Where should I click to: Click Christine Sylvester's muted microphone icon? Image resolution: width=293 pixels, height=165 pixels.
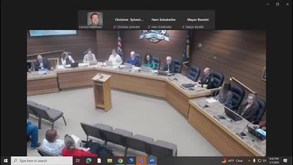pos(114,27)
